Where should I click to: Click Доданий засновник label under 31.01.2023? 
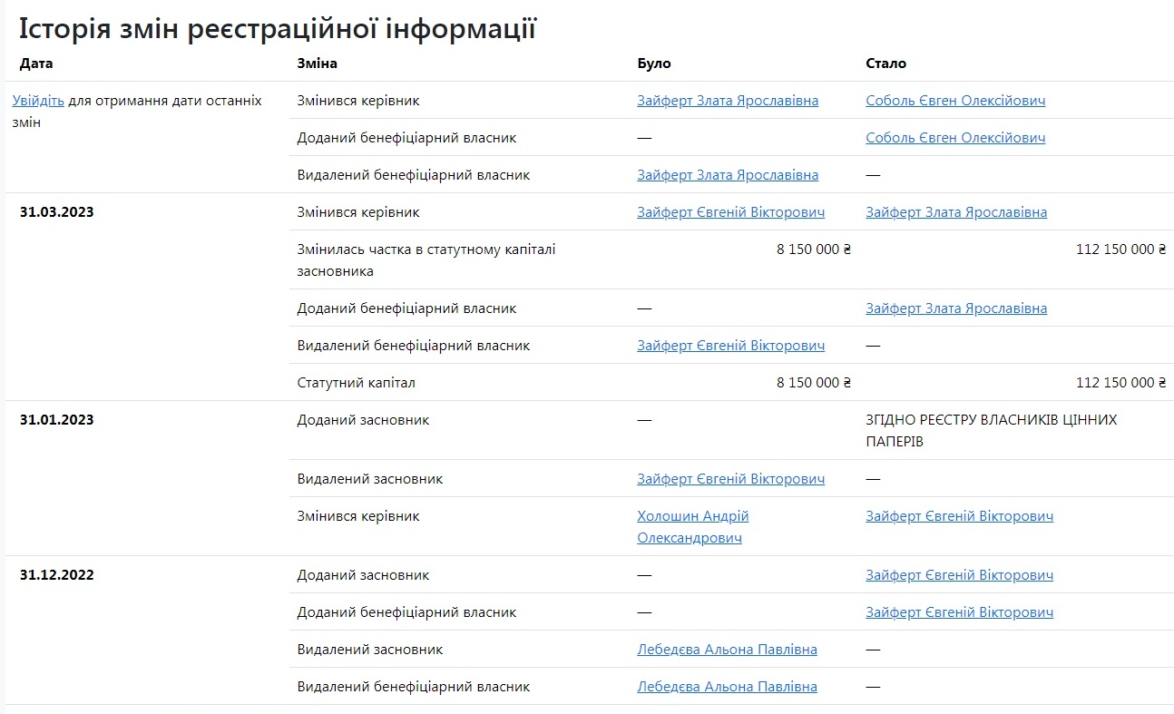click(x=364, y=420)
